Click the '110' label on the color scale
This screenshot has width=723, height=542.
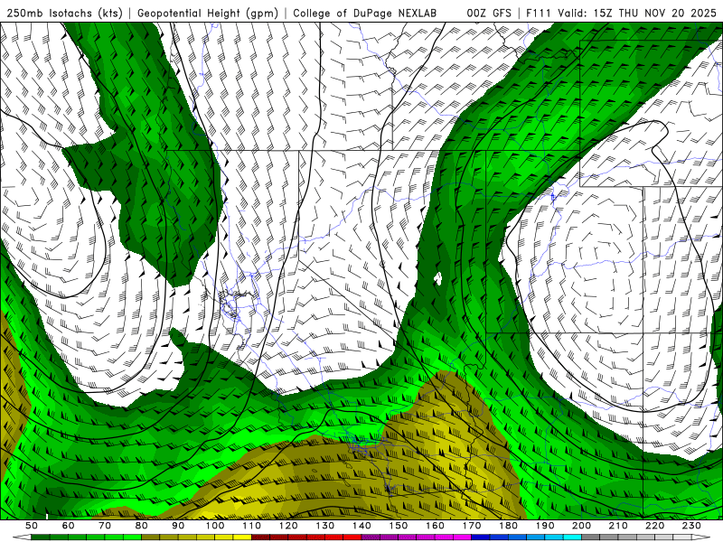tap(251, 526)
